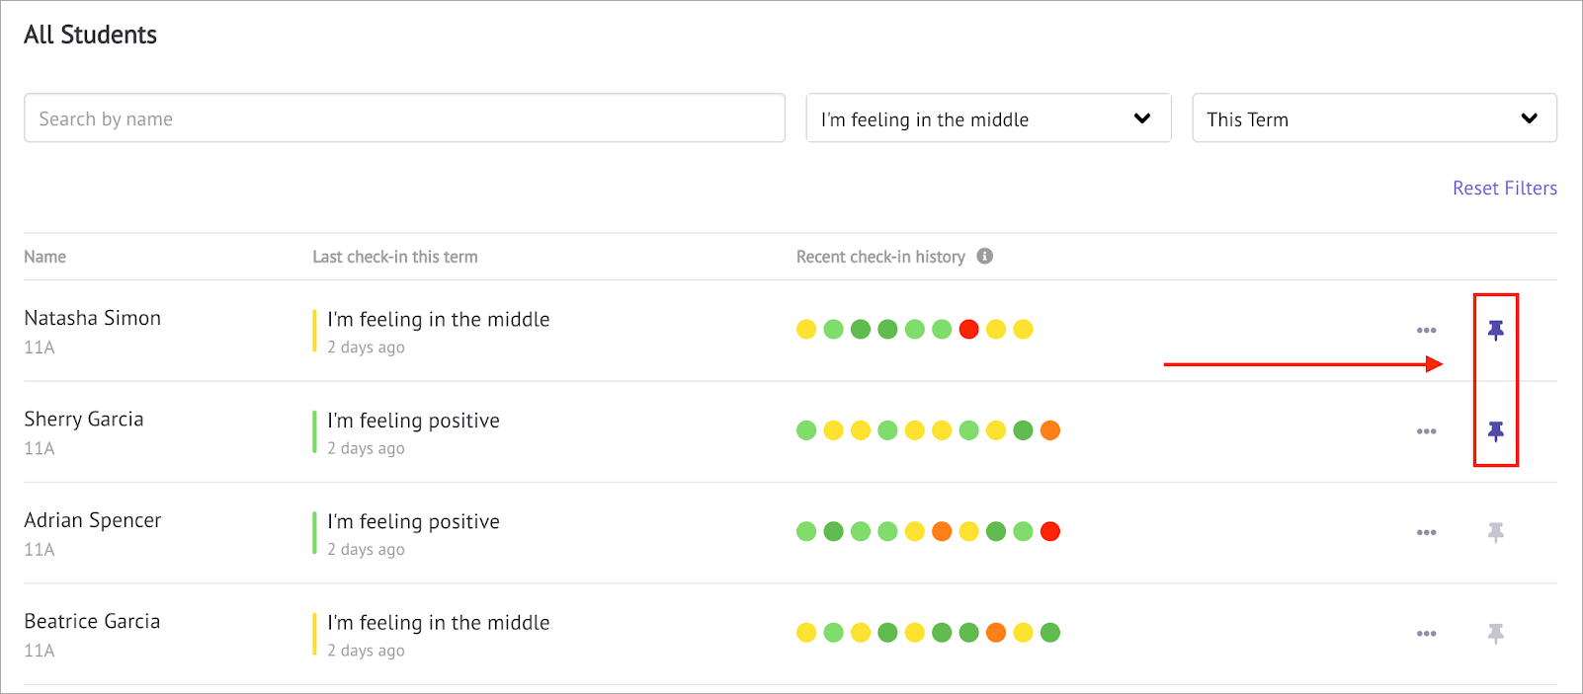Unpin Sherry Garcia using the pin icon
Viewport: 1583px width, 694px height.
click(x=1496, y=431)
